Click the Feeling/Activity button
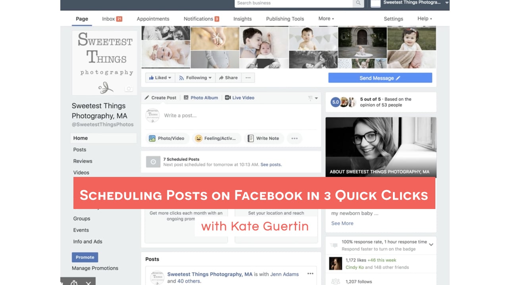The width and height of the screenshot is (508, 285). click(x=217, y=139)
